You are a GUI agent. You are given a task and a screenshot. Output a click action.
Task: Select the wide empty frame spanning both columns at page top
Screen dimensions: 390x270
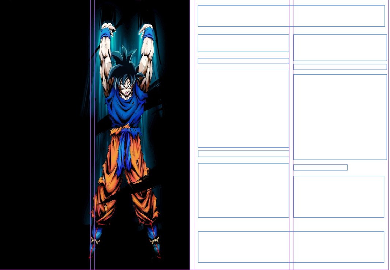tap(291, 16)
